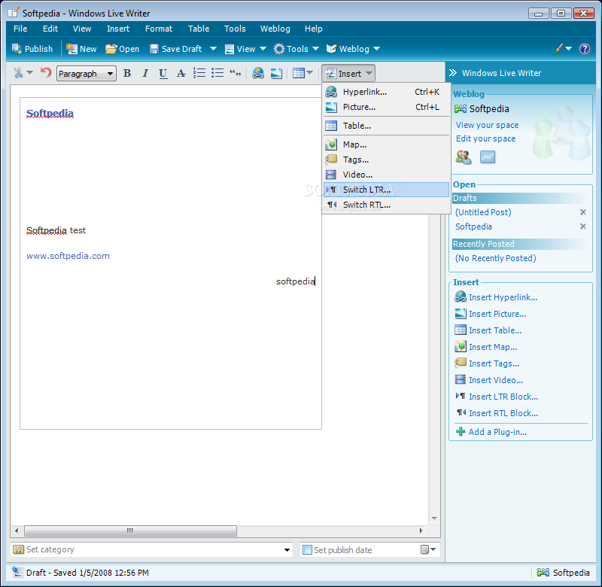Open the Softpedia draft in Drafts list
Image resolution: width=602 pixels, height=587 pixels.
pos(473,227)
